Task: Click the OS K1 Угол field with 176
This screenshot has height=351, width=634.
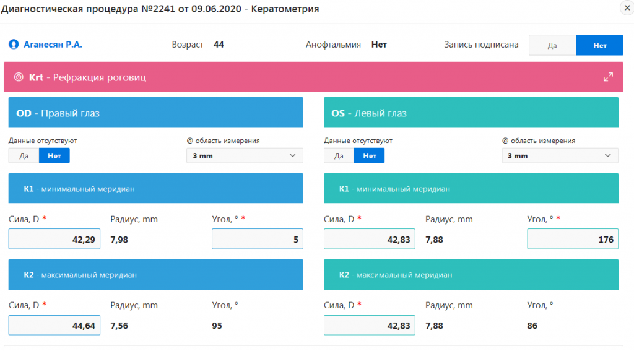Action: coord(572,239)
